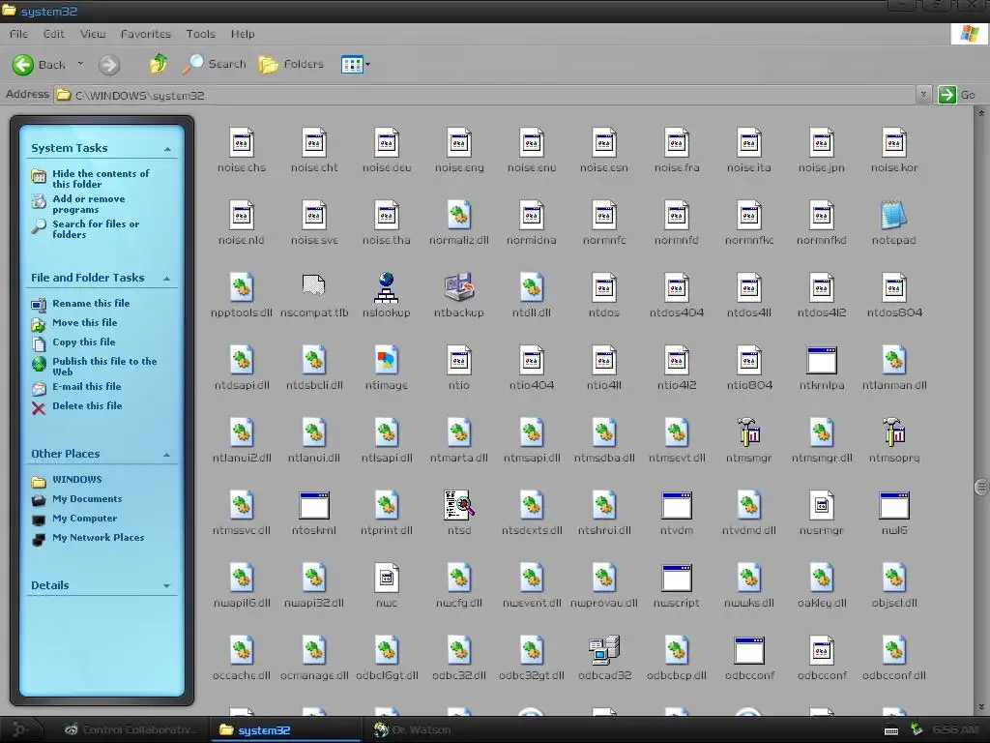Open My Documents in Other Places
Screen dimensions: 990x743
pos(87,498)
